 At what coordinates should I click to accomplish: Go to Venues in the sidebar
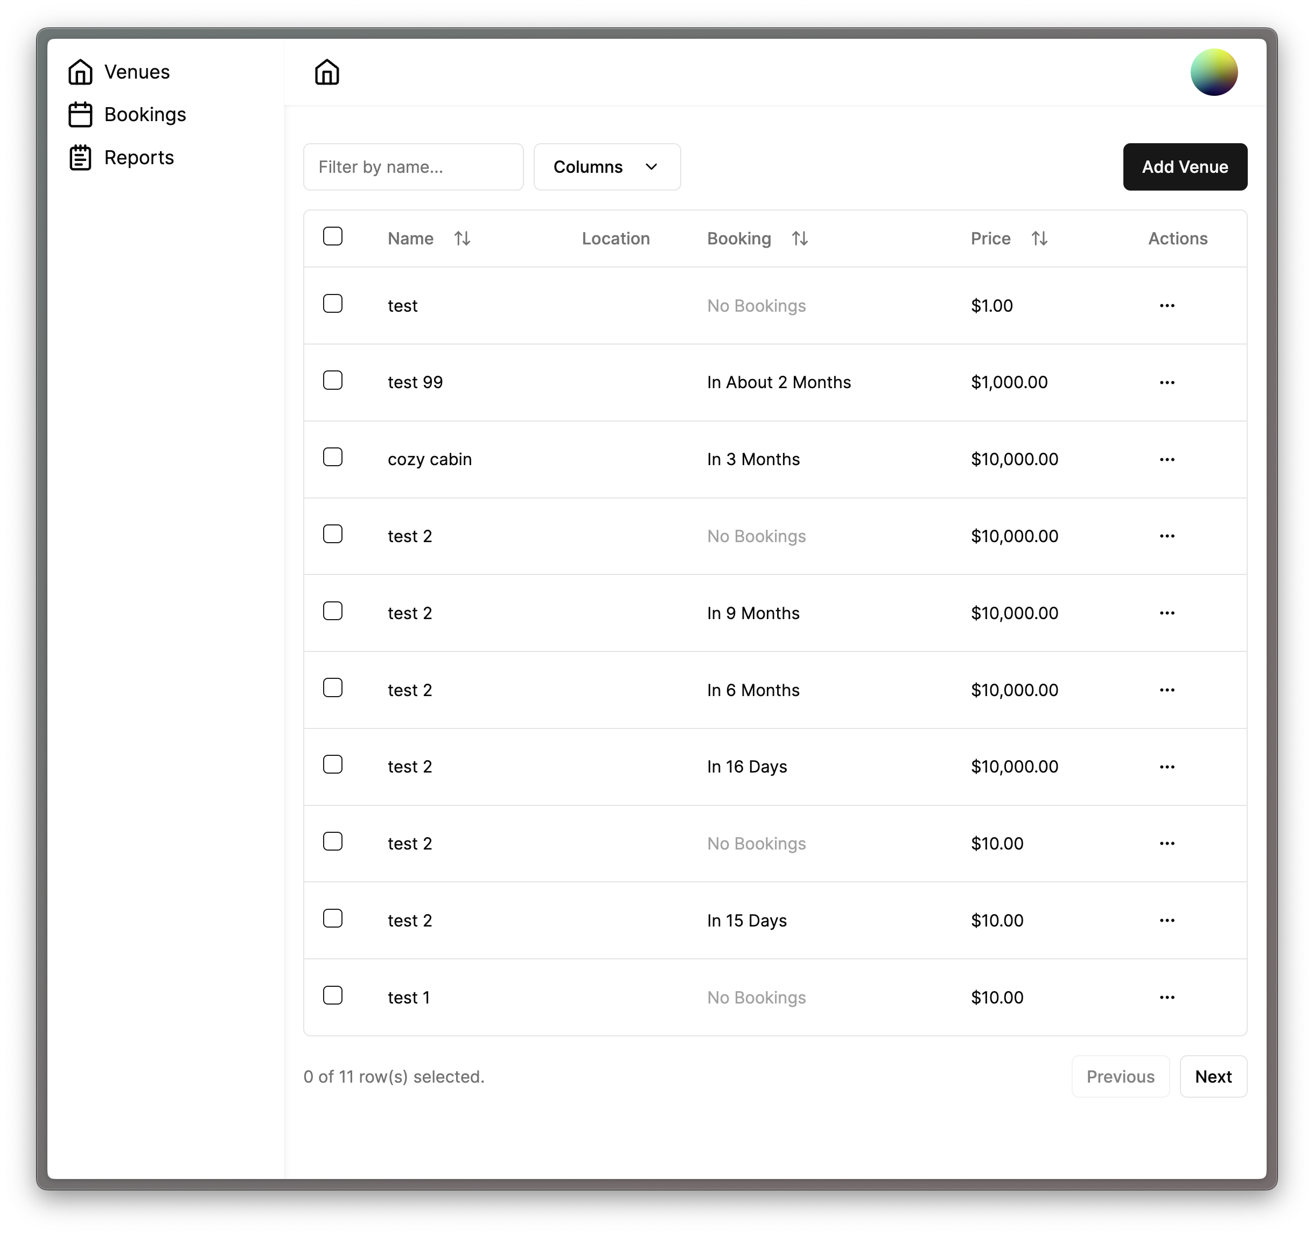click(x=119, y=72)
